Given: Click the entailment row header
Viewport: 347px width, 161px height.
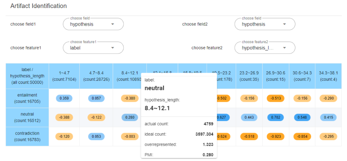Looking at the screenshot, I should tap(27, 98).
